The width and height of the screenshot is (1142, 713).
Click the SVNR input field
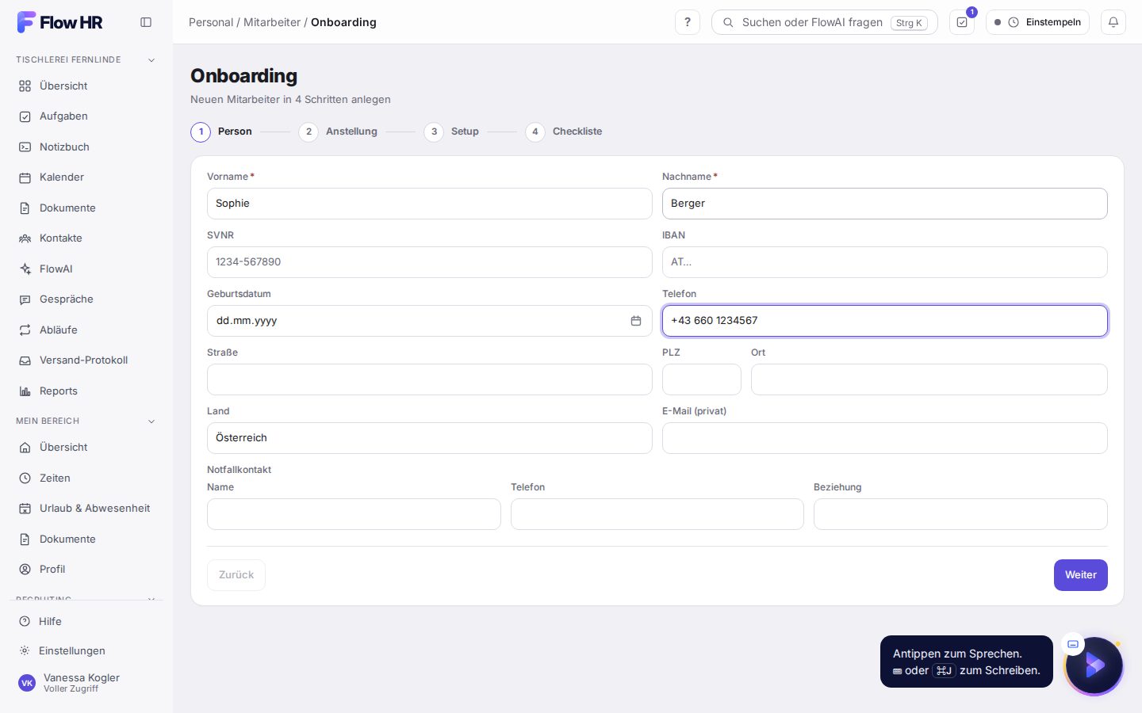[x=430, y=262]
